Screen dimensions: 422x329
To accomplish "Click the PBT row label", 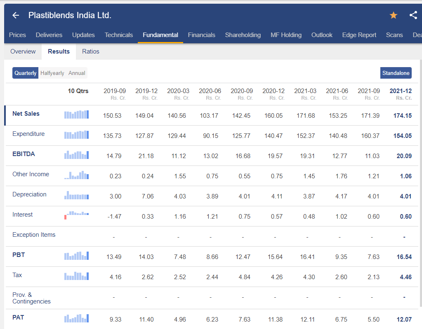I will (x=19, y=254).
